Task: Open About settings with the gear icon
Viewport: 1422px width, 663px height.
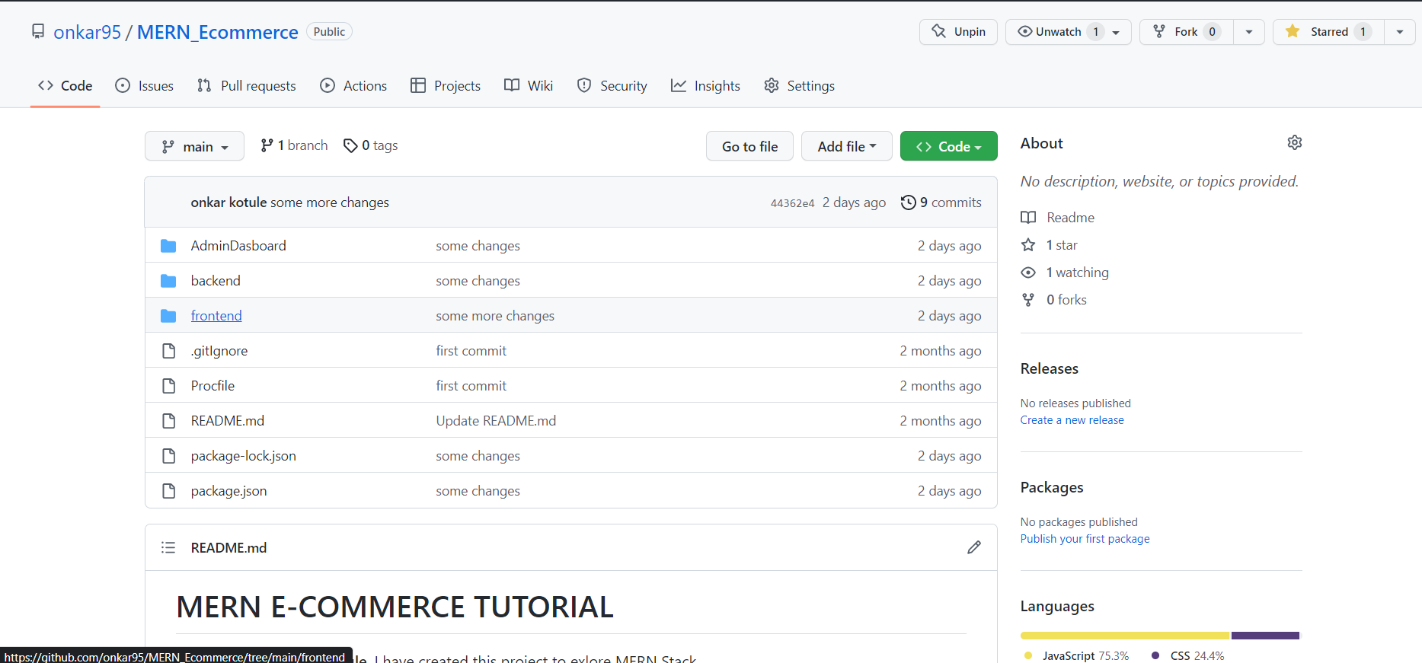Action: 1295,142
